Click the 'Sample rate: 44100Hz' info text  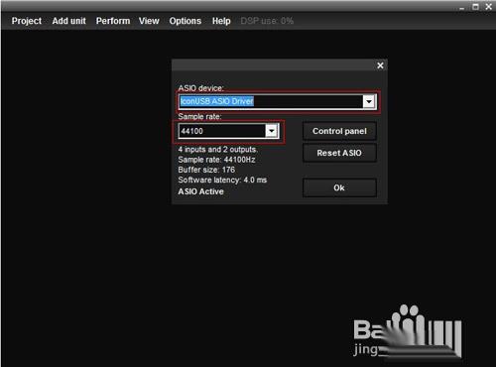pos(216,160)
